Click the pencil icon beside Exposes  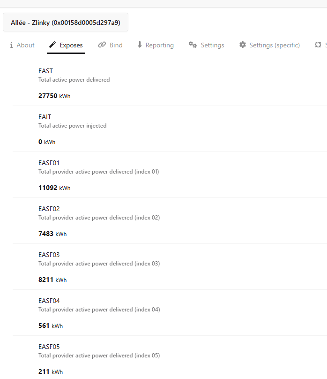[52, 45]
